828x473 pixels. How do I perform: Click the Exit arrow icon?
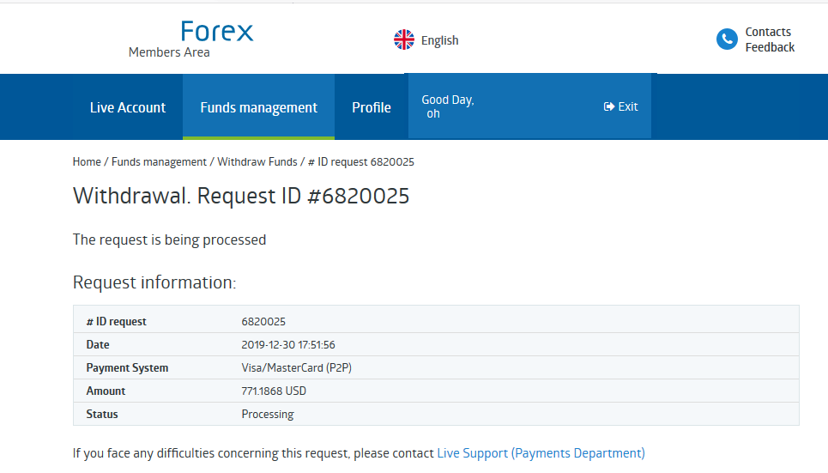pos(609,106)
